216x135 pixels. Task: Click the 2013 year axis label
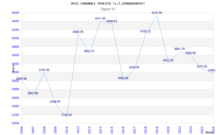89,130
